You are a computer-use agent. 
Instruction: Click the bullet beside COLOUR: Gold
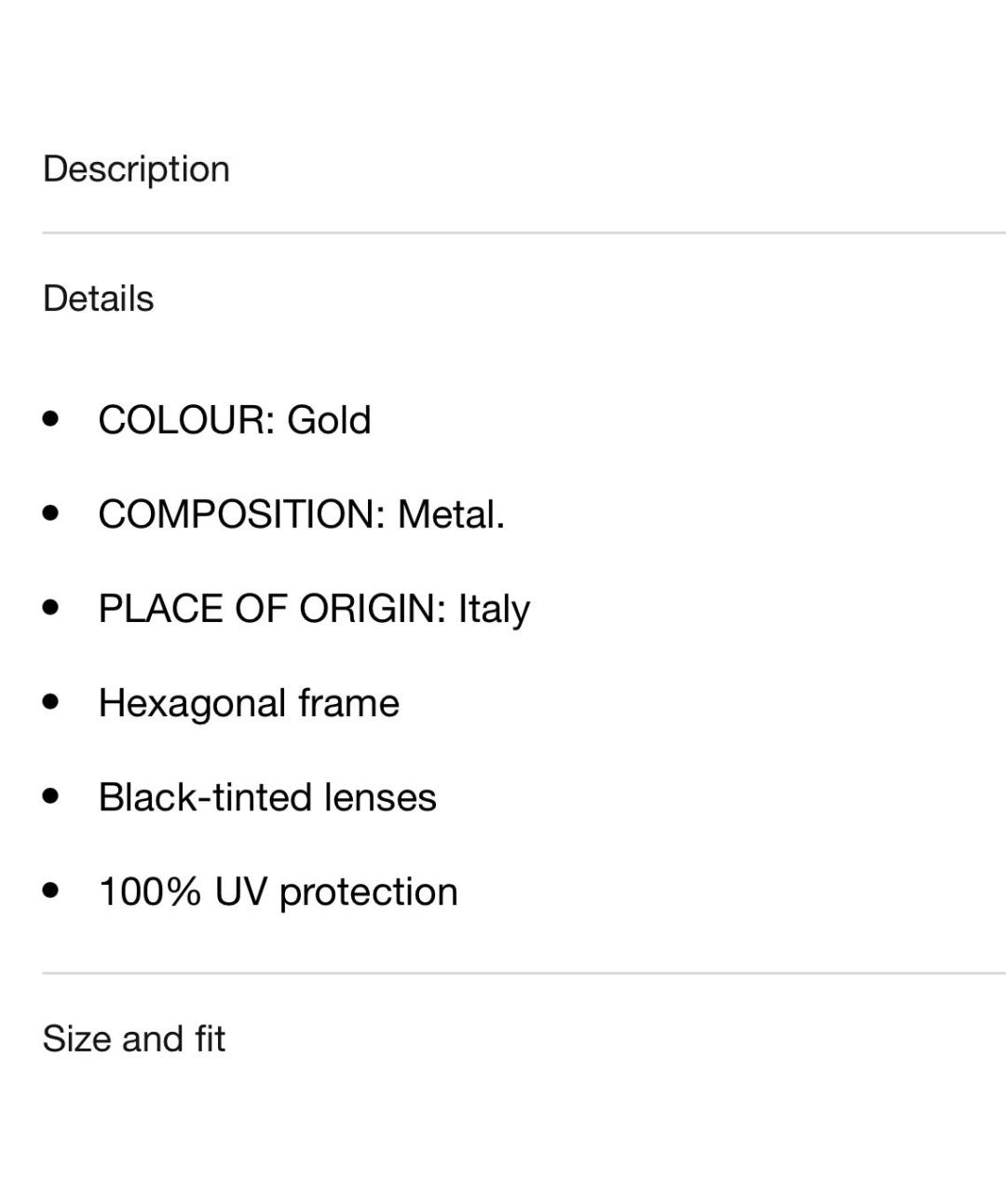pyautogui.click(x=51, y=419)
